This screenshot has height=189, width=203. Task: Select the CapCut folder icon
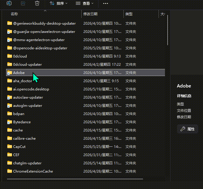pyautogui.click(x=10, y=146)
